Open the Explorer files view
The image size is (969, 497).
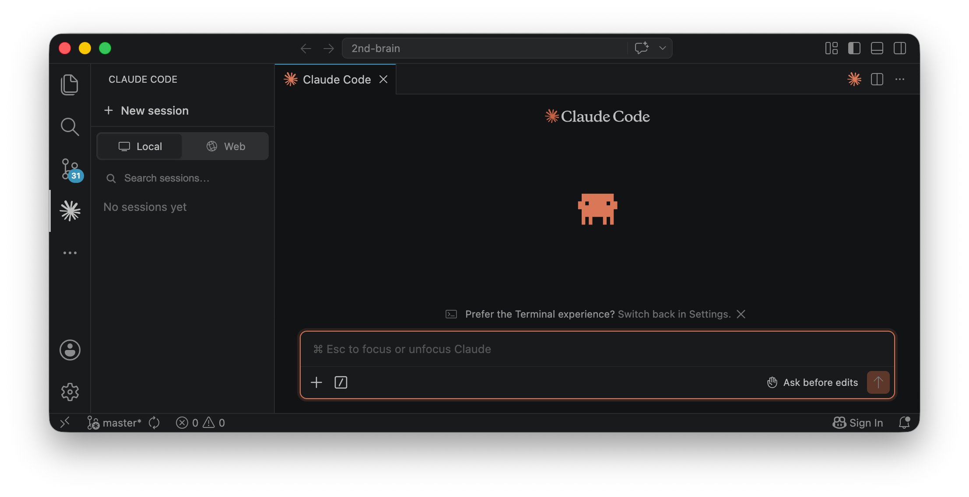pos(70,84)
